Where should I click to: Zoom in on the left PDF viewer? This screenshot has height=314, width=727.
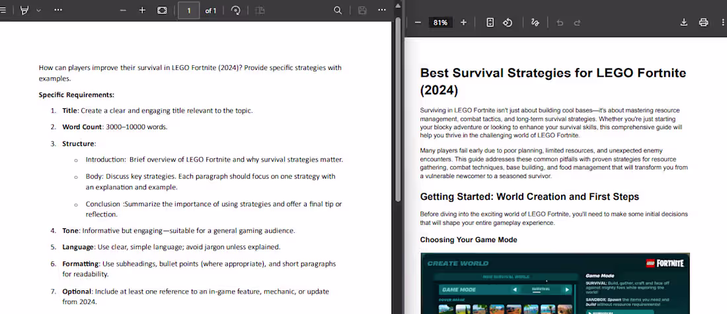point(142,10)
